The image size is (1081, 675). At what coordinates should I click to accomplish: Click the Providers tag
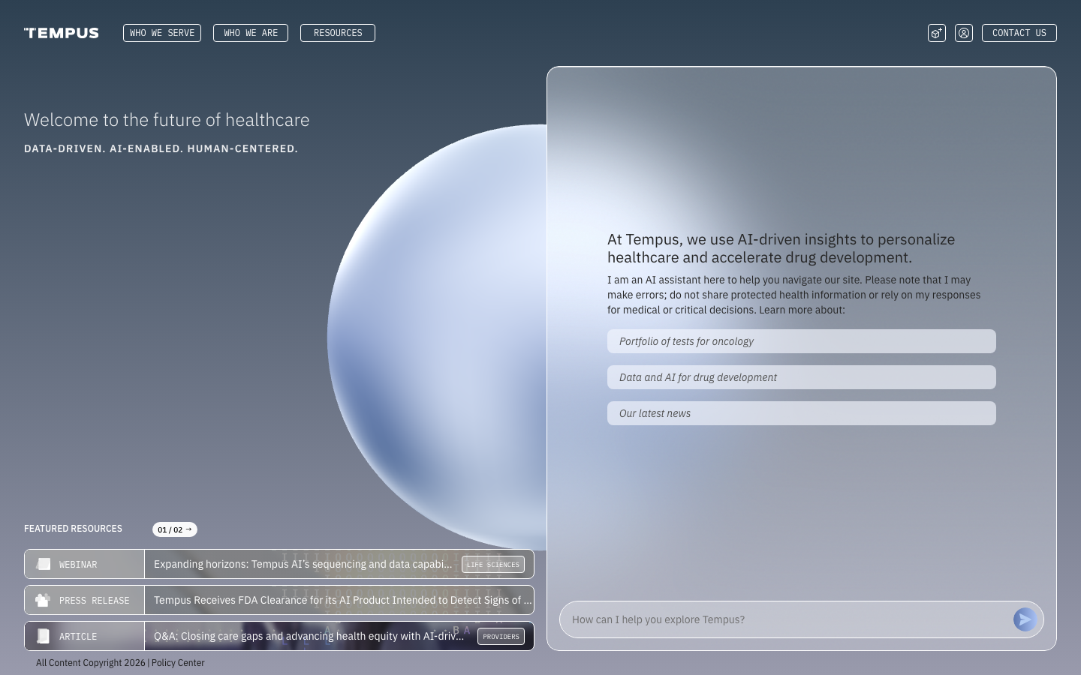tap(501, 636)
